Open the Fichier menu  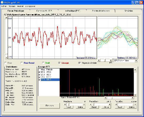4,6
